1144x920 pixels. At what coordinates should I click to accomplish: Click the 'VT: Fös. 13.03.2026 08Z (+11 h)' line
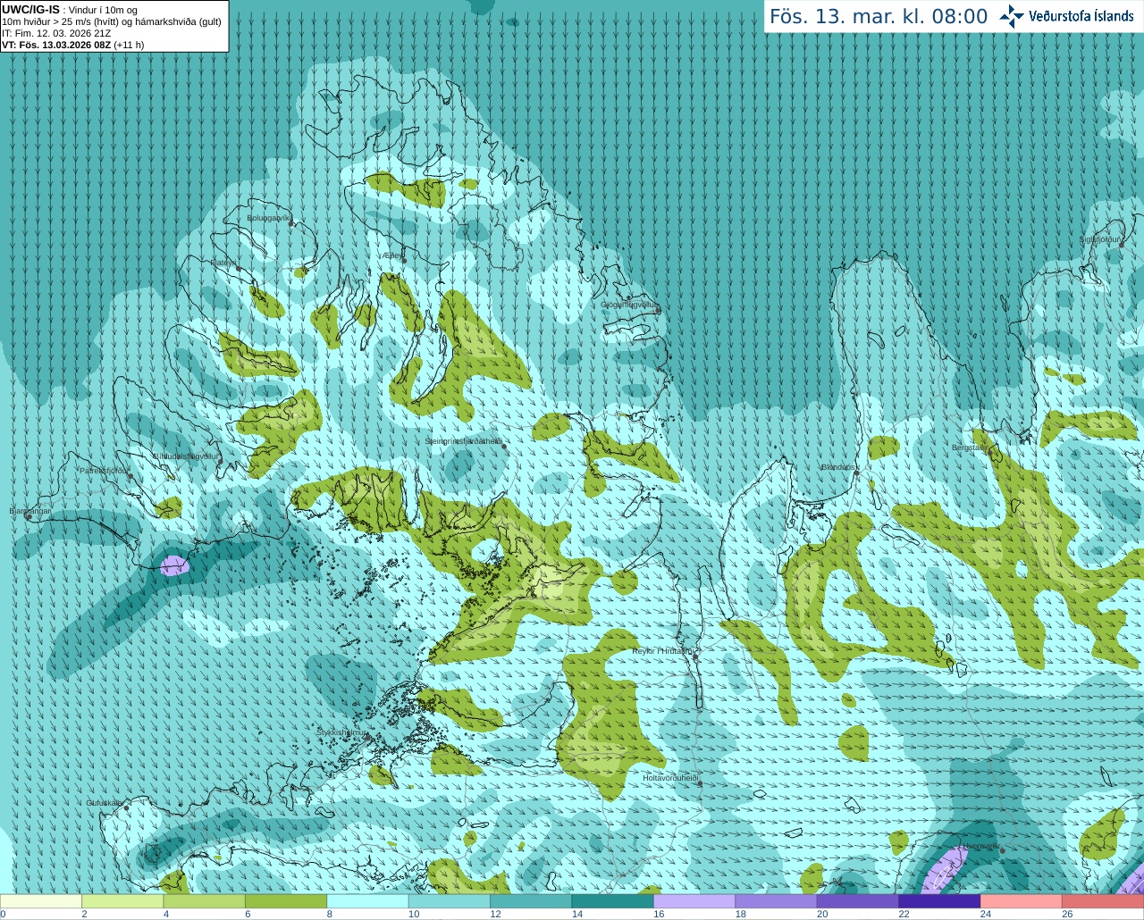(x=73, y=45)
